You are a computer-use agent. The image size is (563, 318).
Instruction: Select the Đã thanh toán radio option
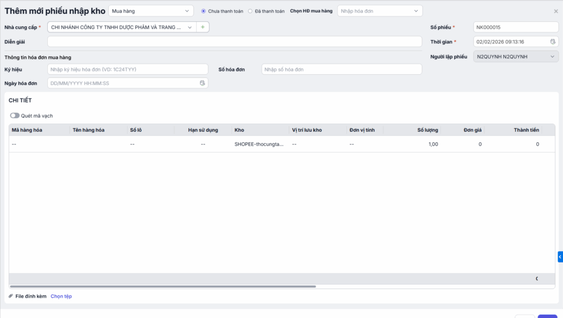click(x=251, y=11)
